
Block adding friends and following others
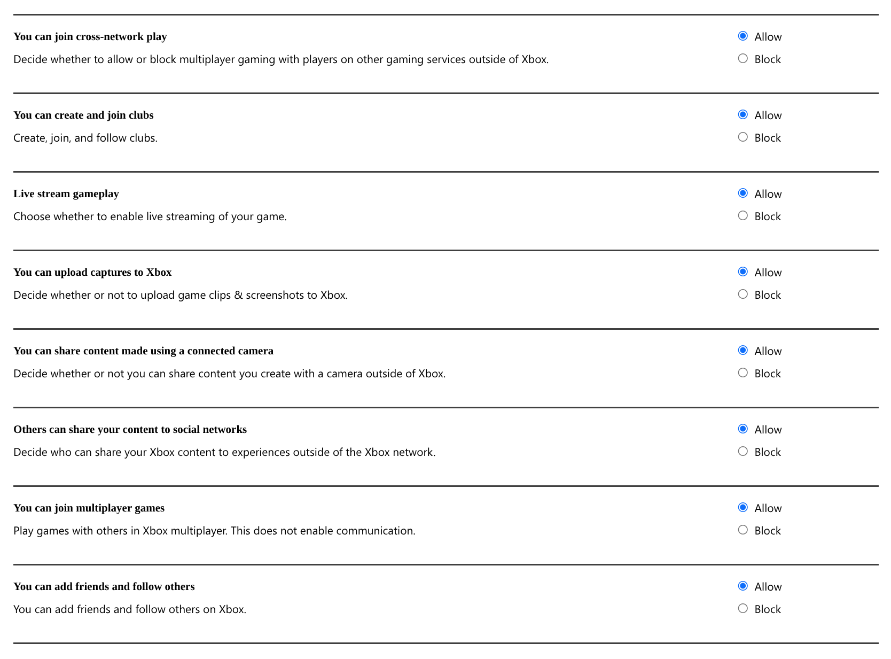pos(742,609)
